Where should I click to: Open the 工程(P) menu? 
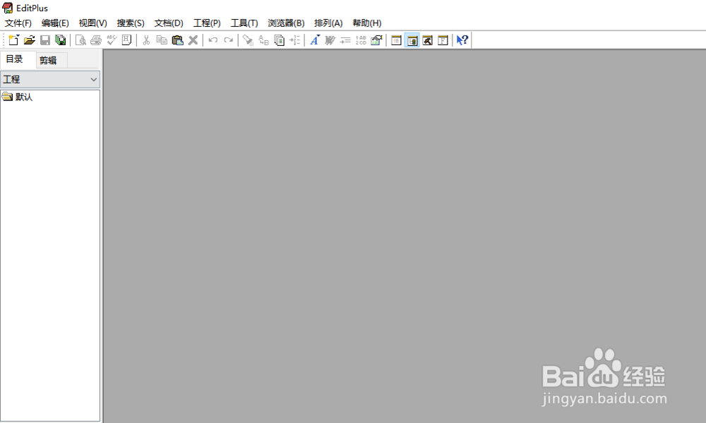click(207, 23)
